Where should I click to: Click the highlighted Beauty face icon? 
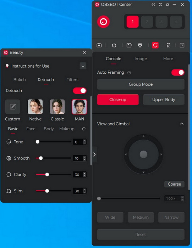pos(155,45)
